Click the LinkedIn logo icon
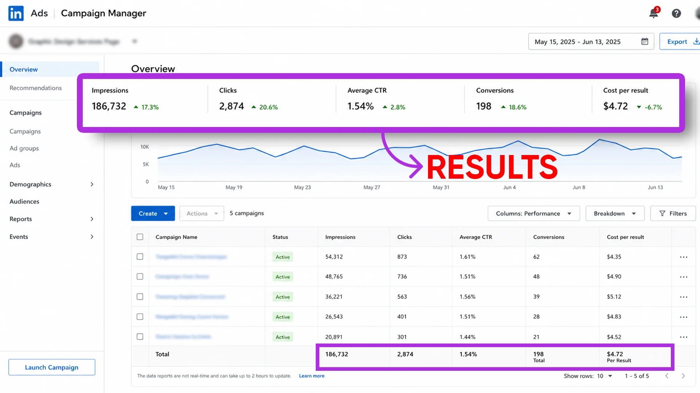The height and width of the screenshot is (393, 700). (16, 13)
